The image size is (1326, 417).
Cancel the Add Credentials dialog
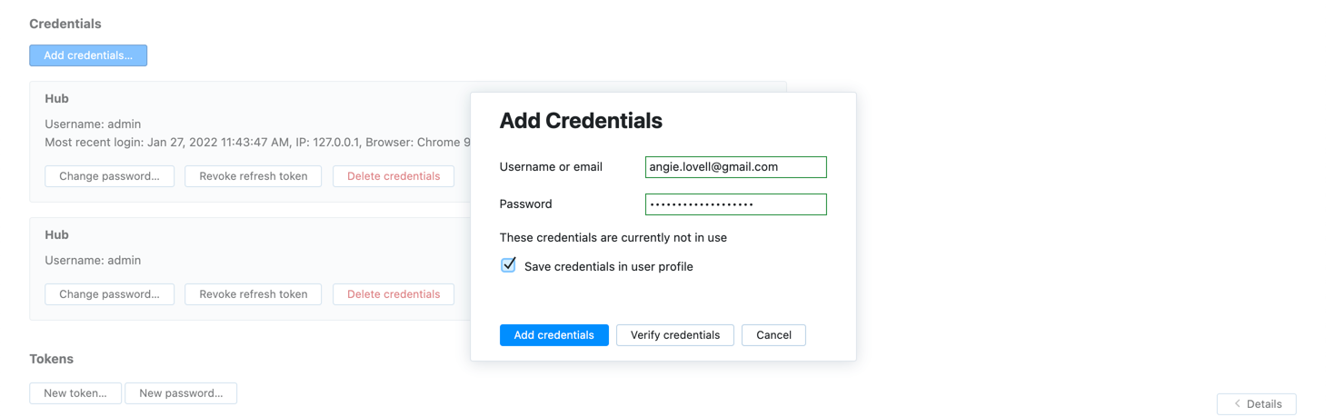coord(773,335)
